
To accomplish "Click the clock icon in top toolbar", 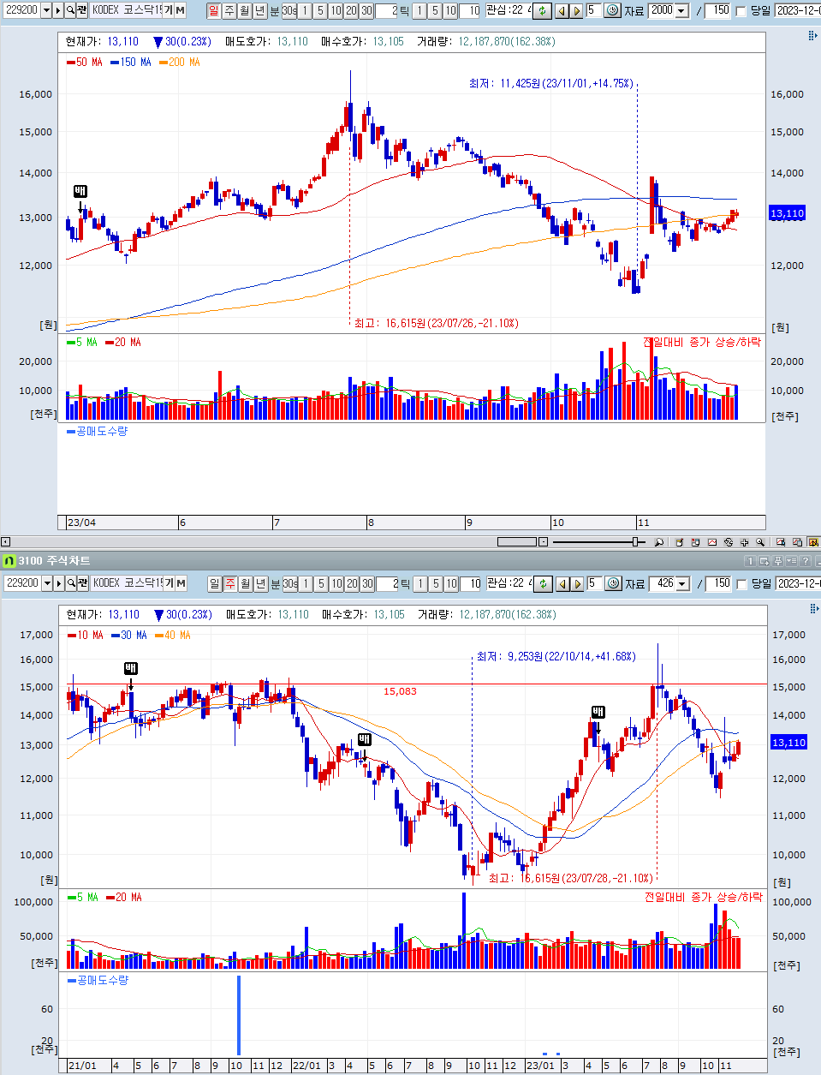I will coord(612,10).
